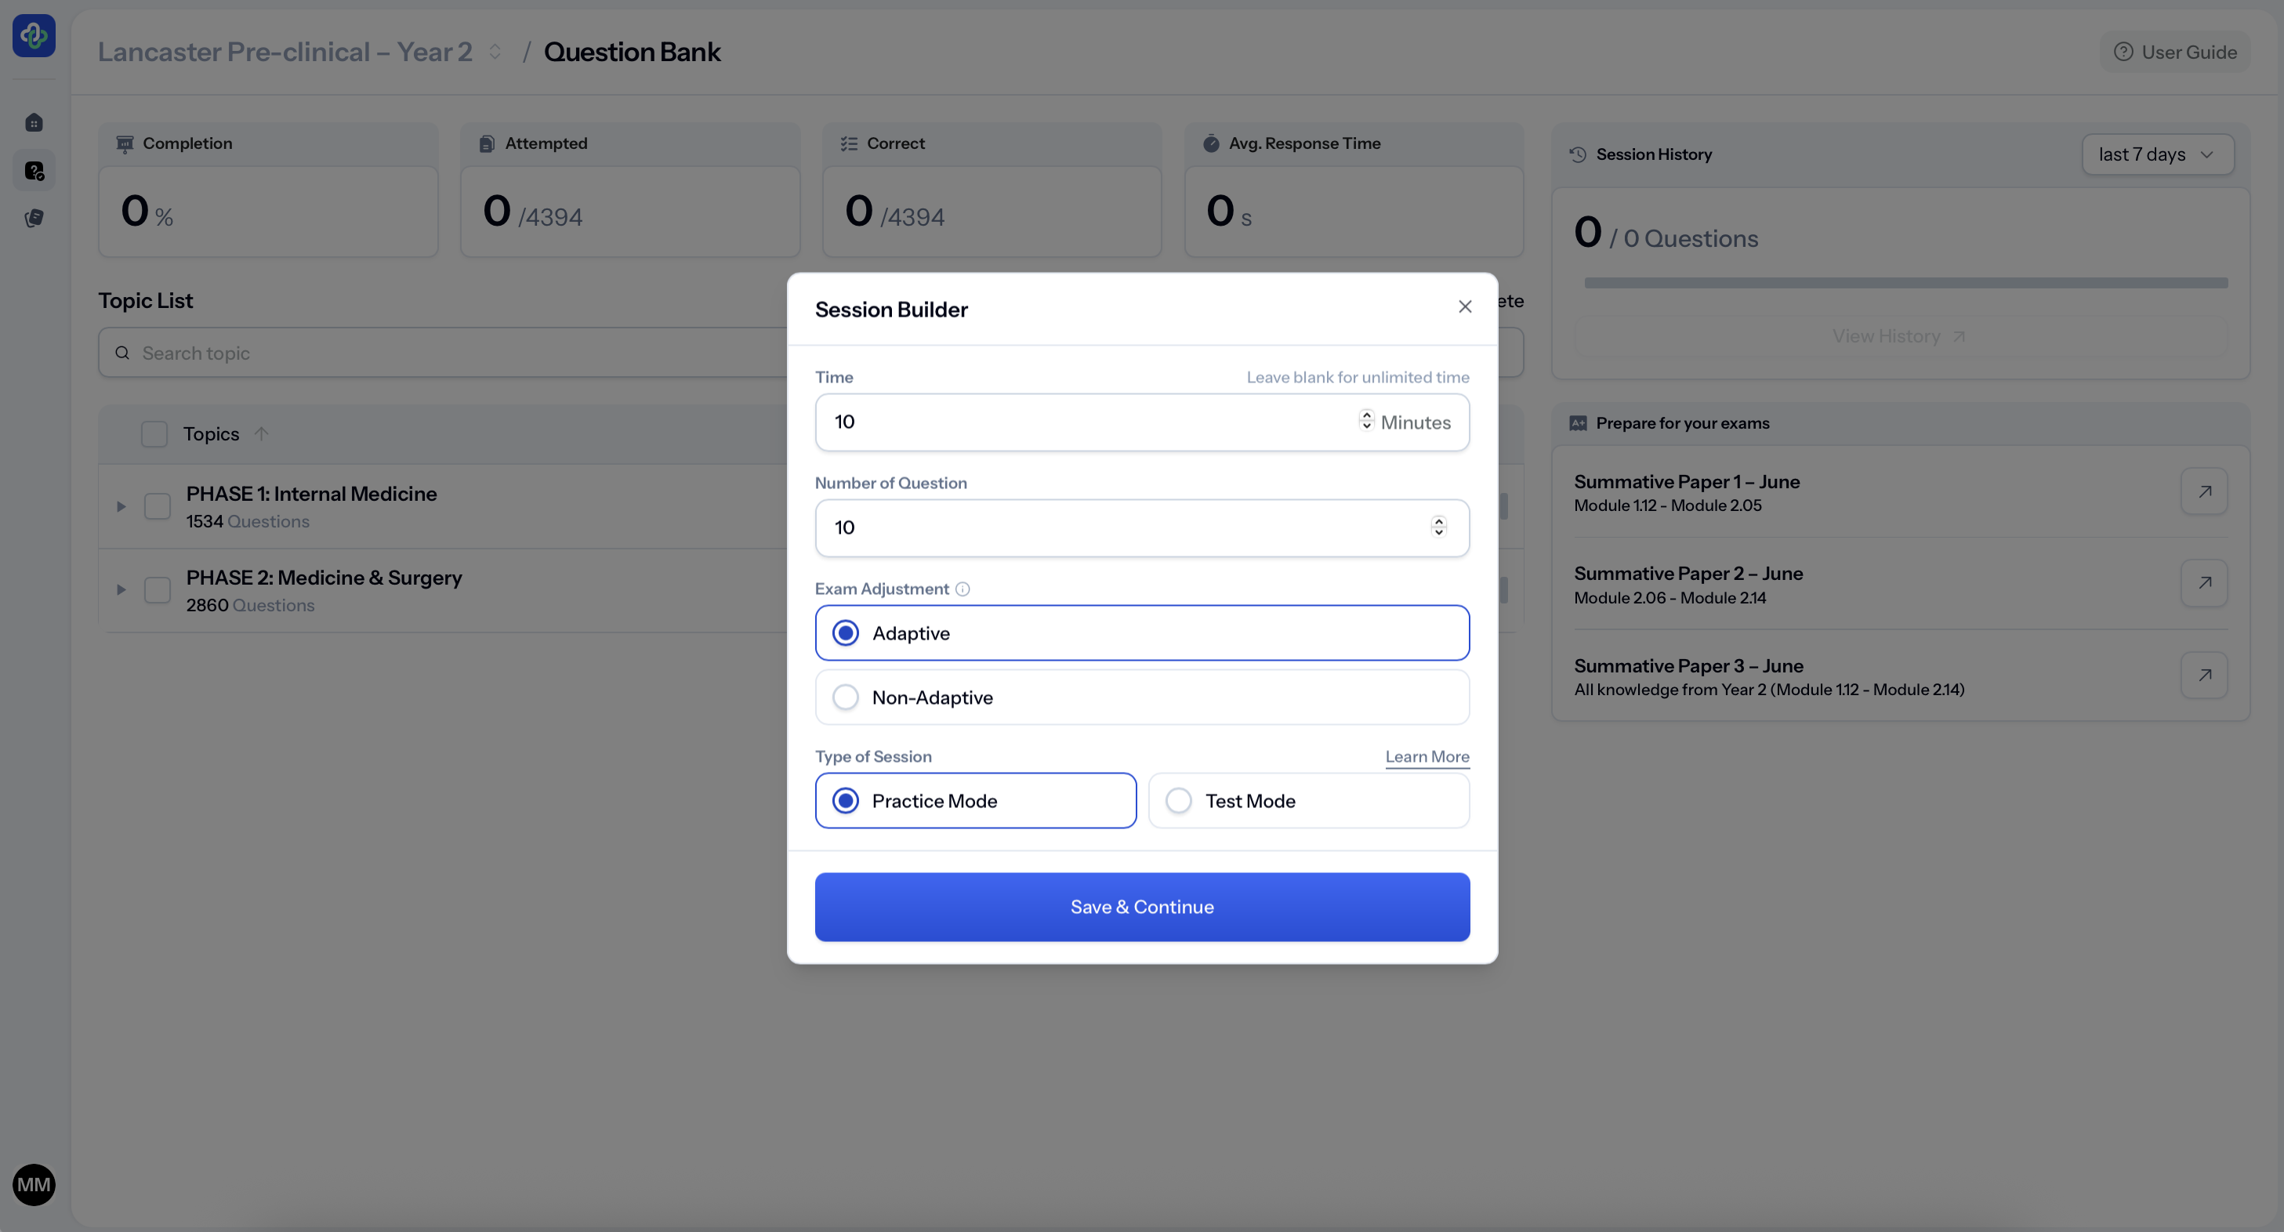
Task: Click the Time minutes stepper arrows
Action: coord(1366,420)
